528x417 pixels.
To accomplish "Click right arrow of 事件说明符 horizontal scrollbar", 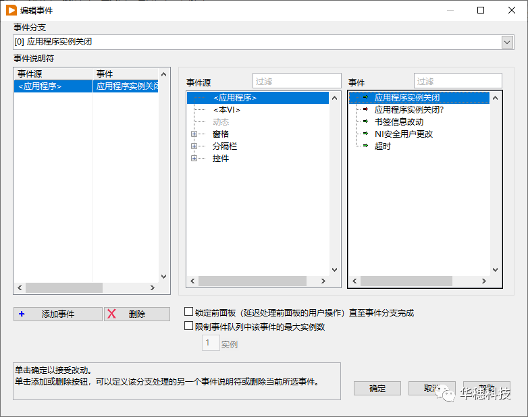I will click(x=153, y=287).
